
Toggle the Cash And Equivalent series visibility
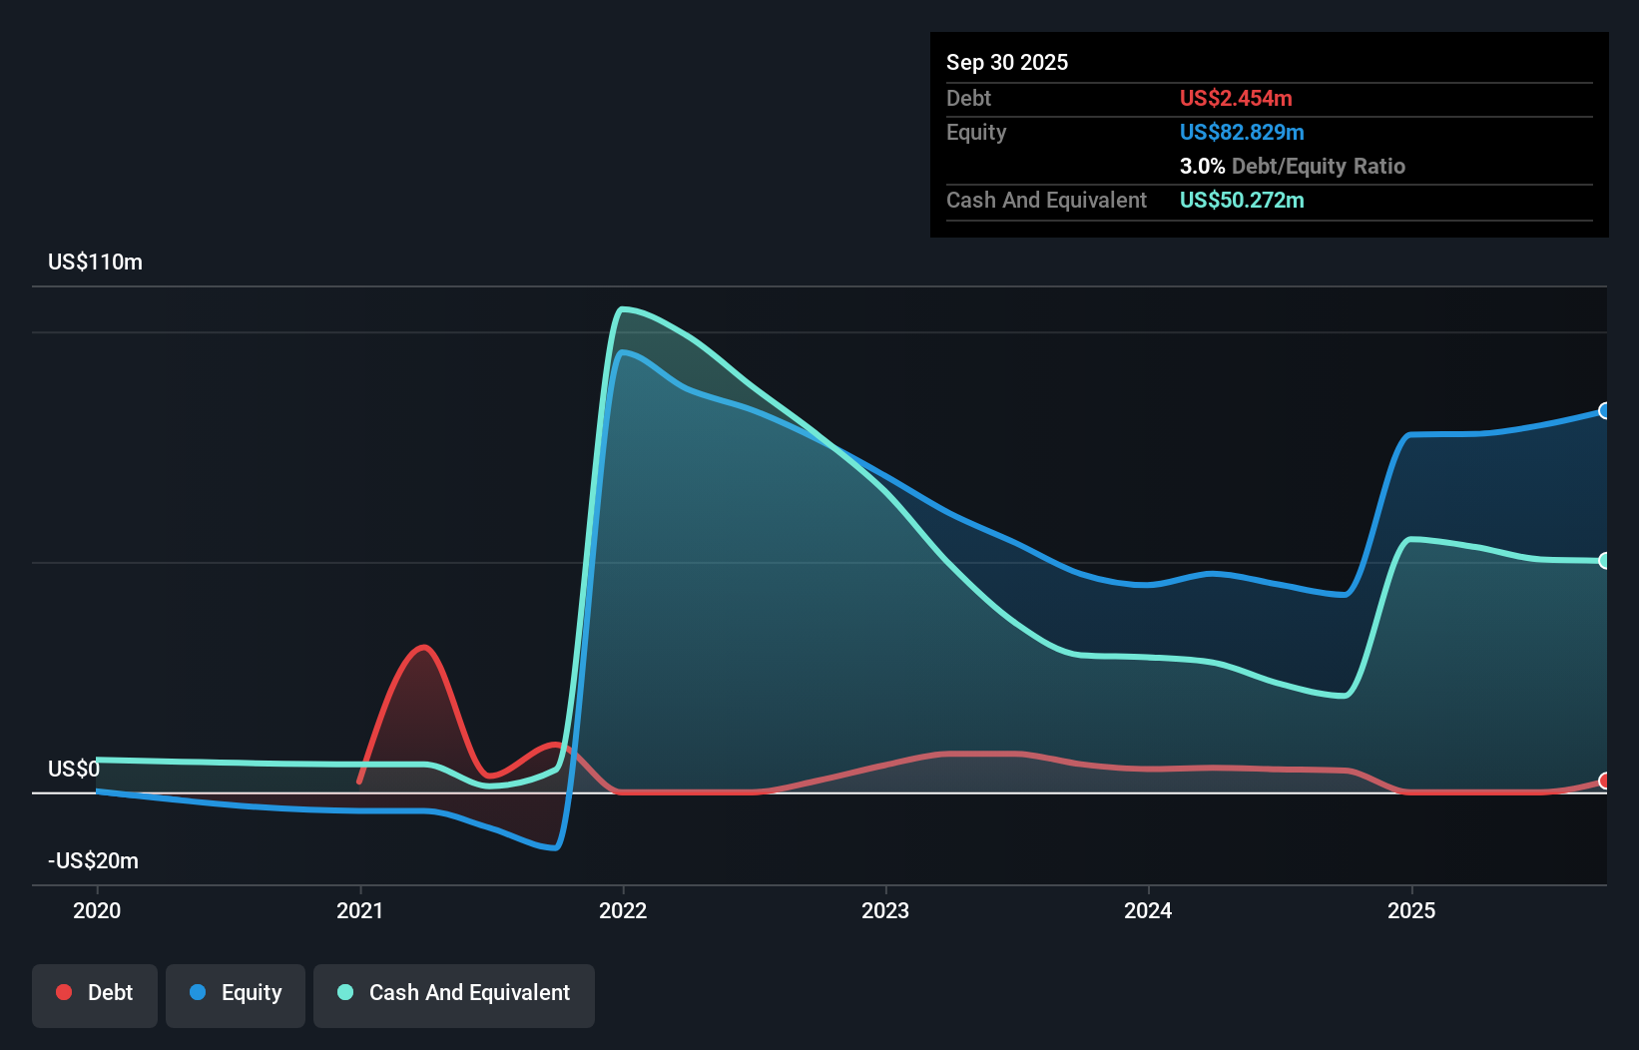pos(454,993)
